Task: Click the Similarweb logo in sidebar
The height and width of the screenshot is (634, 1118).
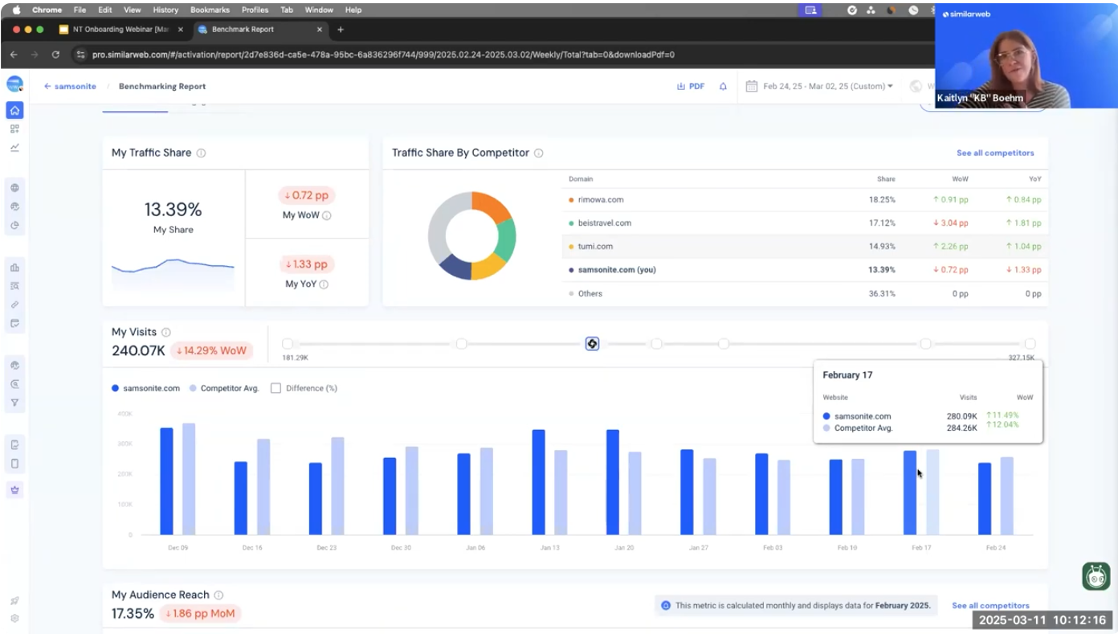Action: coord(14,84)
